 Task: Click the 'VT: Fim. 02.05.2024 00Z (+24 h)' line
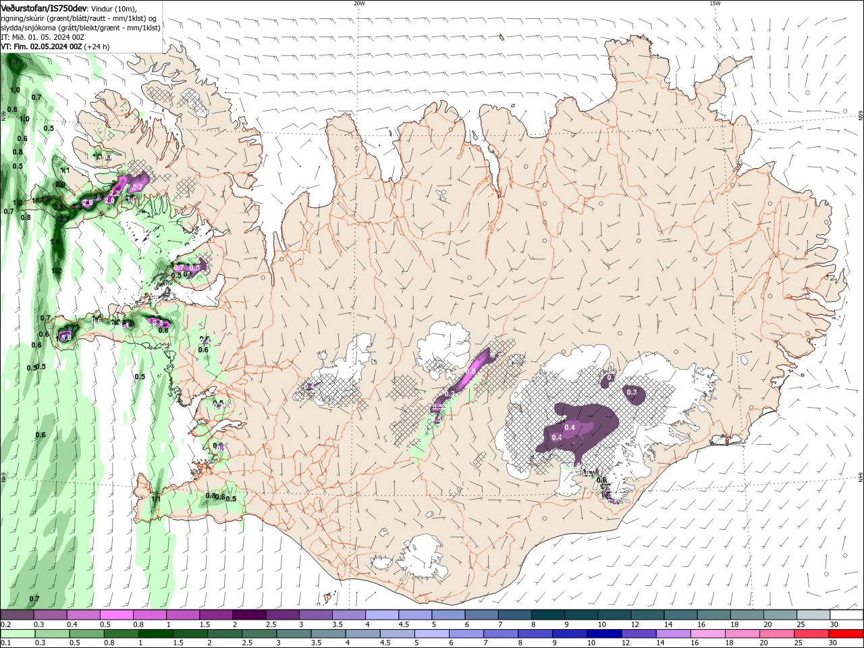tap(55, 47)
